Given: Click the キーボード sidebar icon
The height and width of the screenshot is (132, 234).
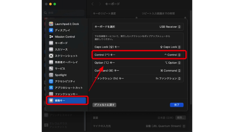Looking at the screenshot, I should click(x=51, y=43).
